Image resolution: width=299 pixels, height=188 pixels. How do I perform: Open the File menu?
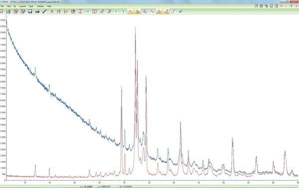pyautogui.click(x=2, y=6)
